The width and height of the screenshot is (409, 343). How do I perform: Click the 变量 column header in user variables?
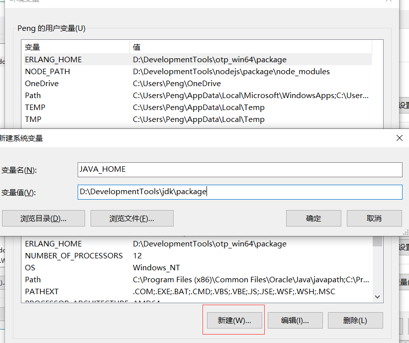[x=77, y=47]
